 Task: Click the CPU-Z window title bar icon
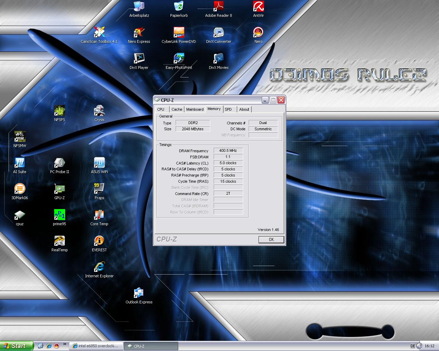click(x=157, y=100)
